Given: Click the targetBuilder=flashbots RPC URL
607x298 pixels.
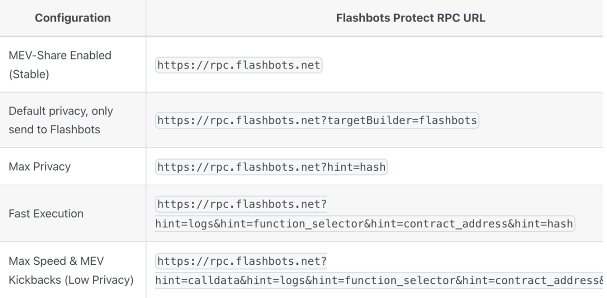Looking at the screenshot, I should (317, 121).
